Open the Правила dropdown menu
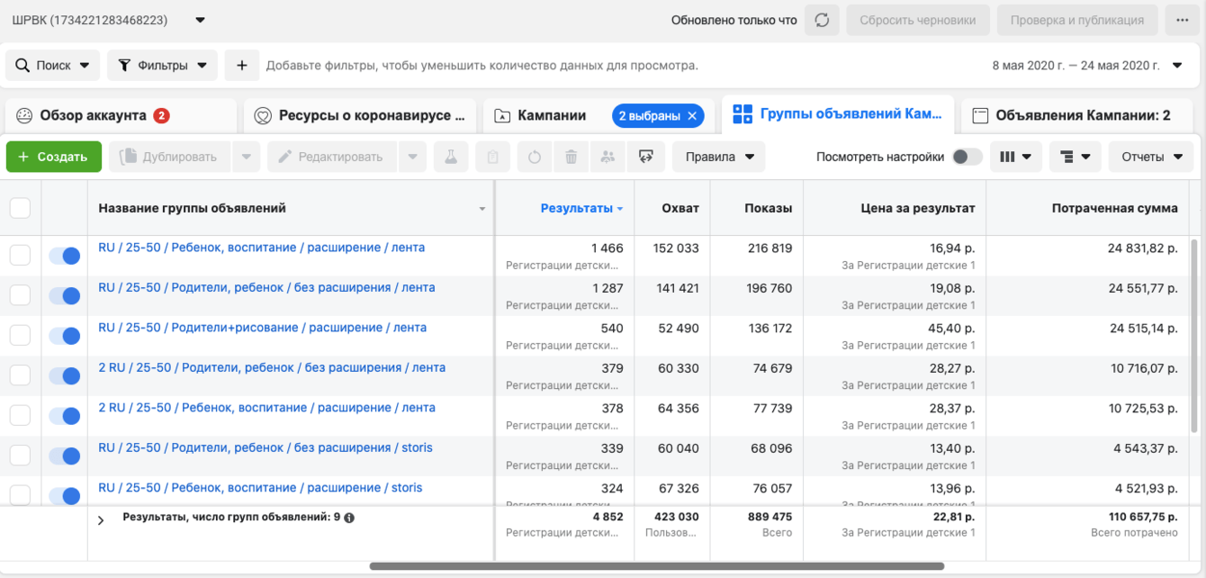Viewport: 1206px width, 578px height. [718, 157]
